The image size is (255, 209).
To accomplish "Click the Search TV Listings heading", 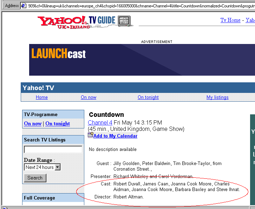I will pyautogui.click(x=45, y=140).
